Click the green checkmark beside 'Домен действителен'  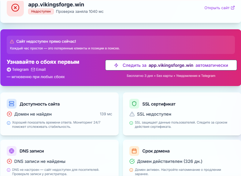tap(132, 161)
